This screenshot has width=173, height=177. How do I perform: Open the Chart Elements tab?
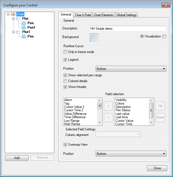(x=103, y=15)
